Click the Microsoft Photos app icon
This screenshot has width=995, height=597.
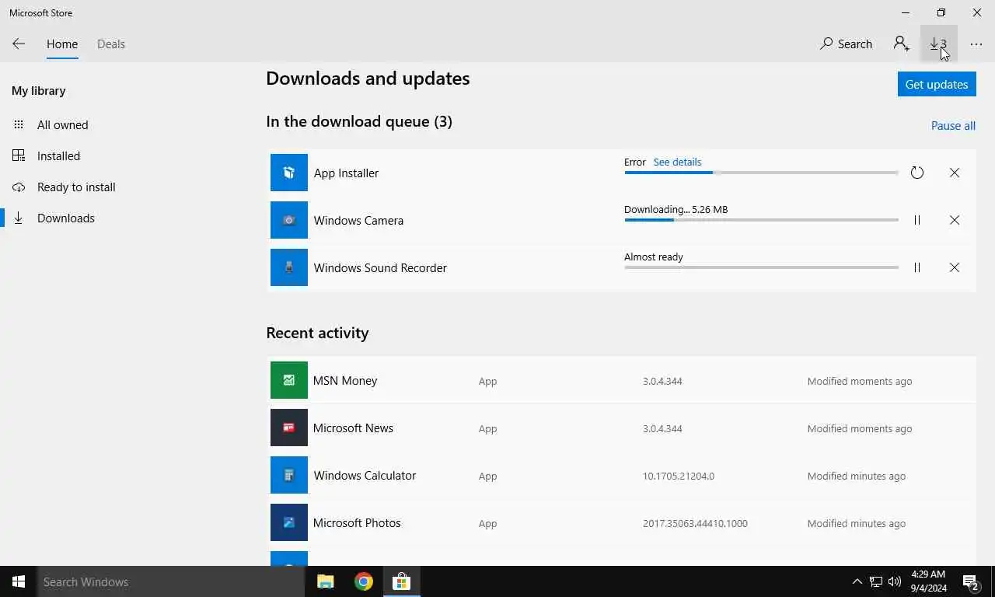[289, 523]
